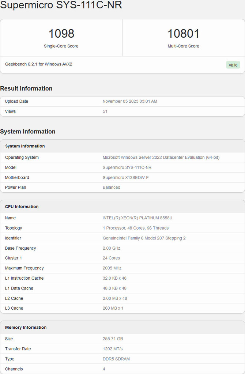Click the memory Size label
This screenshot has width=245, height=374.
9,339
